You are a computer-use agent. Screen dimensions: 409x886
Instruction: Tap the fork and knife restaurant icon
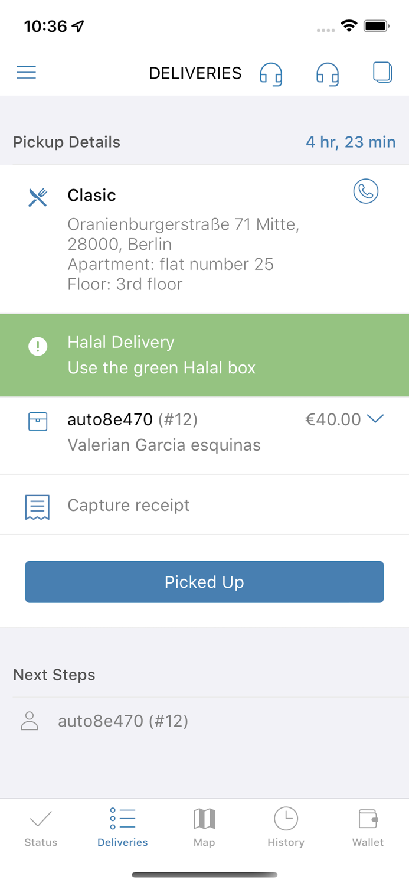[38, 197]
